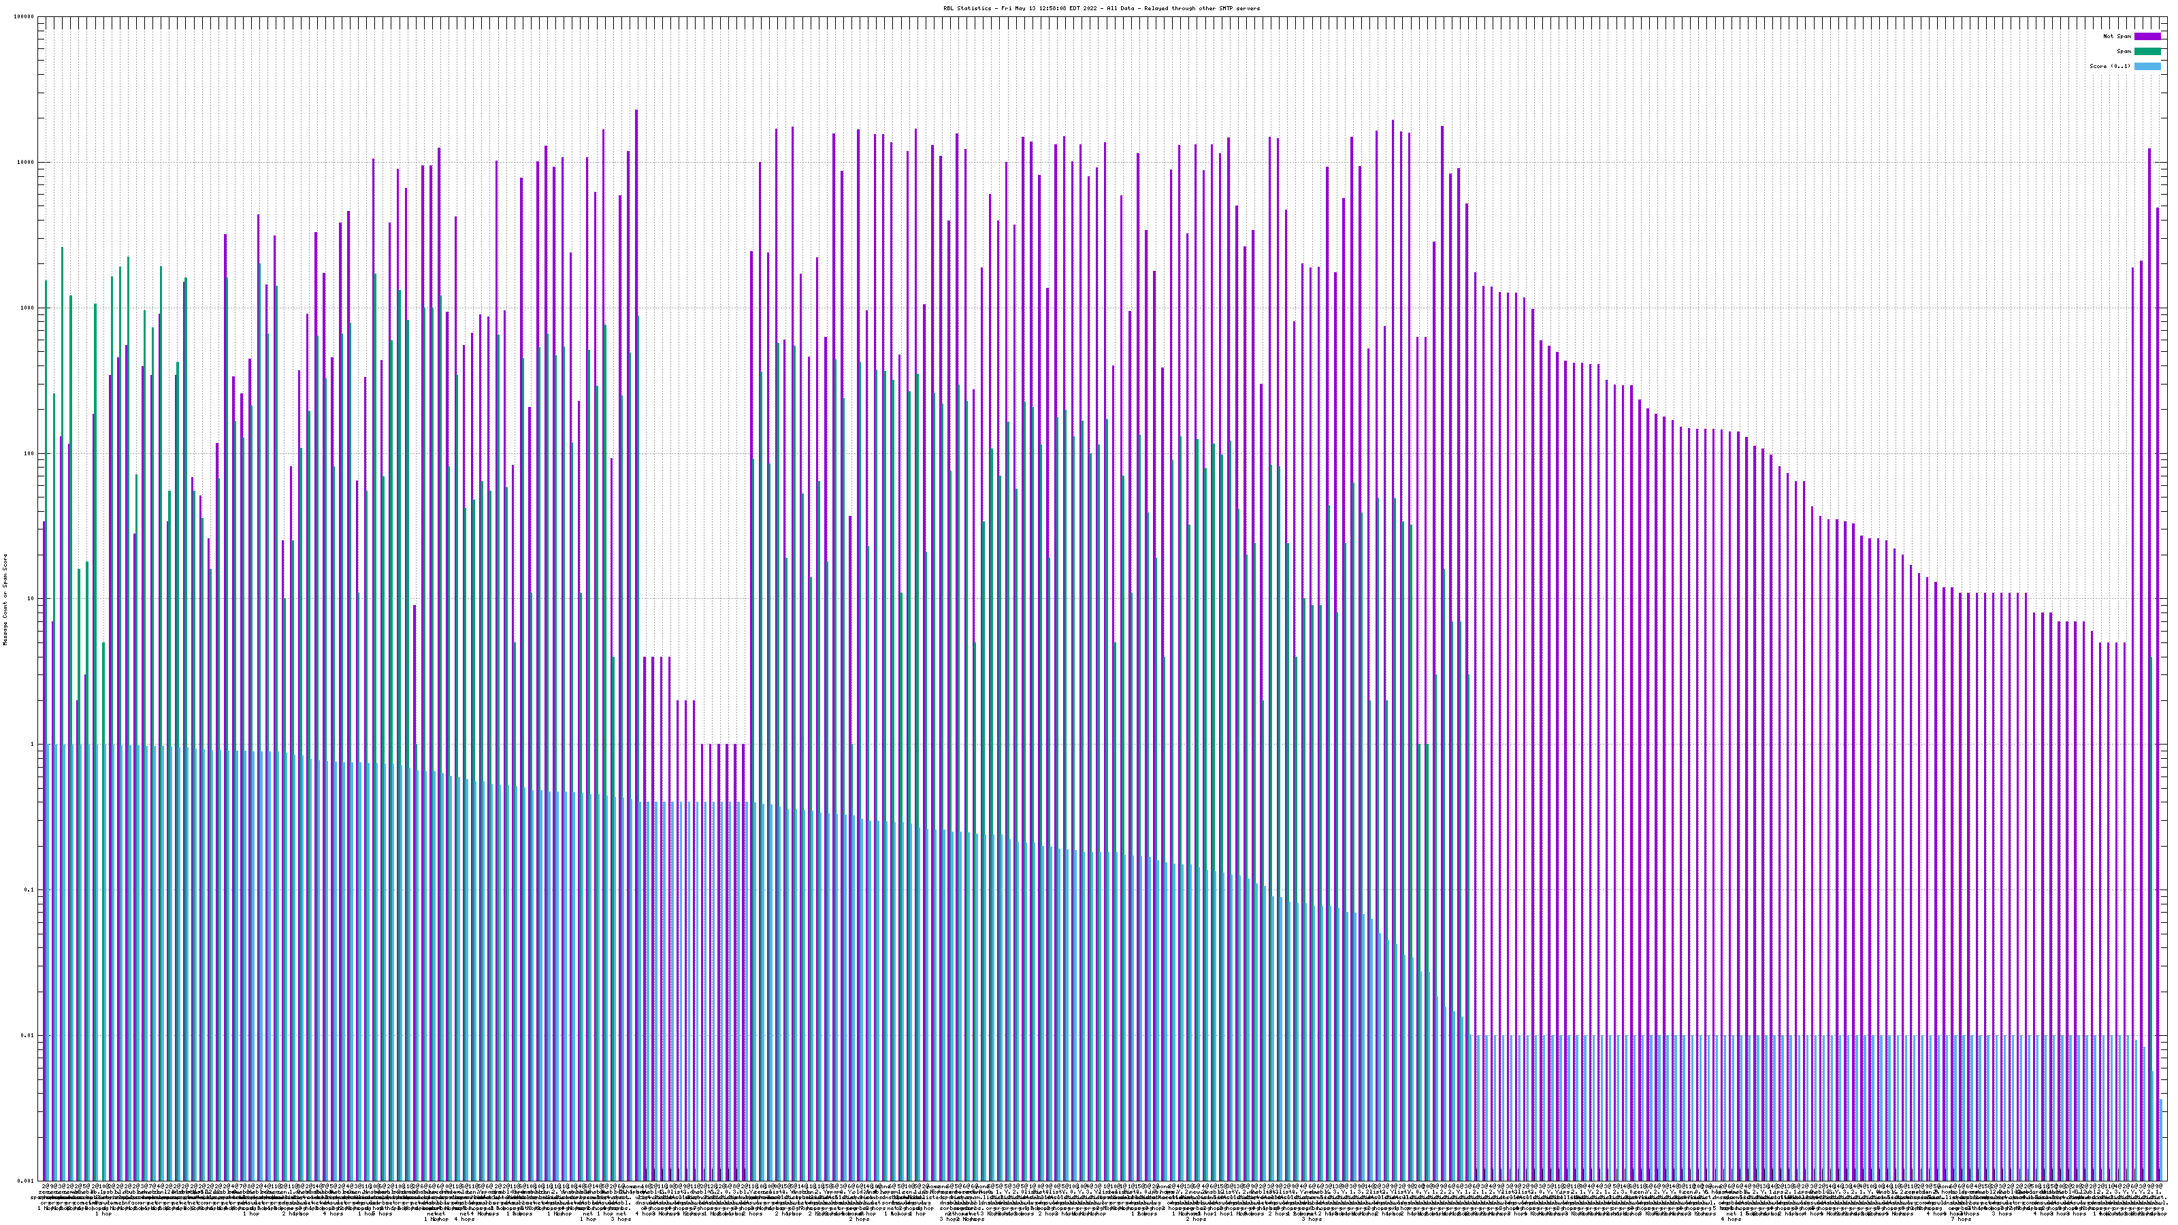Click the 10 y-axis tick label
The image size is (2178, 1225).
29,599
